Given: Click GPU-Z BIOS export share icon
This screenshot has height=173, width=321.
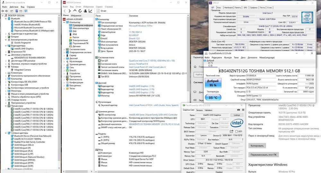Looking at the screenshot, I should (x=231, y=131).
